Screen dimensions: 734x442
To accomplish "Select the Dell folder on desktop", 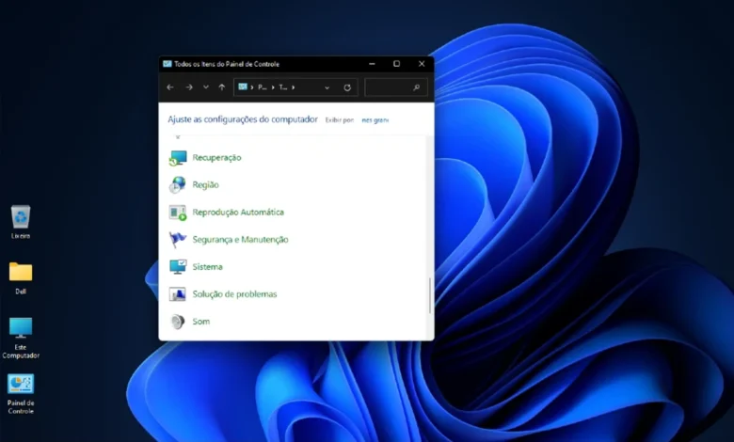I will pyautogui.click(x=21, y=278).
